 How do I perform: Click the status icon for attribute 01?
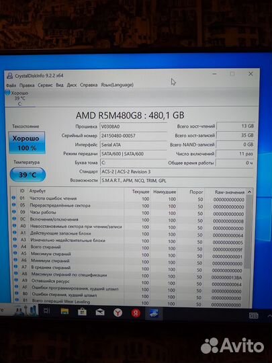(x=13, y=198)
